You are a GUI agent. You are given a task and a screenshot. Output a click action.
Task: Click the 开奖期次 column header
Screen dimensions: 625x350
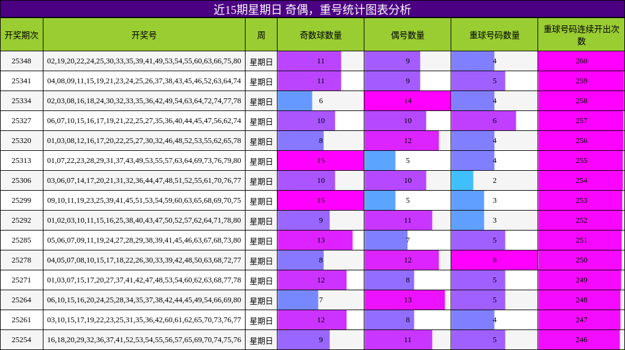(x=21, y=34)
